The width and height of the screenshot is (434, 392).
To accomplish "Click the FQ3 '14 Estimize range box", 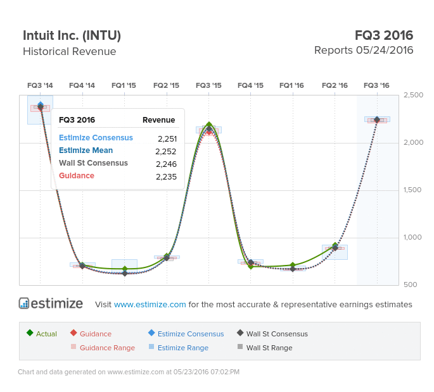I will [x=40, y=110].
